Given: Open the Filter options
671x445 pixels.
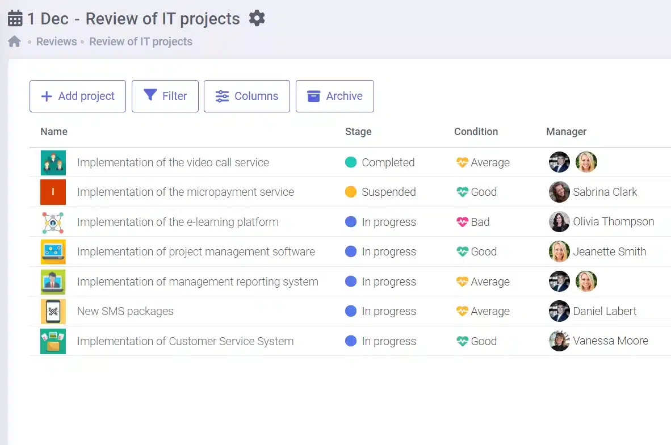Looking at the screenshot, I should [x=165, y=96].
